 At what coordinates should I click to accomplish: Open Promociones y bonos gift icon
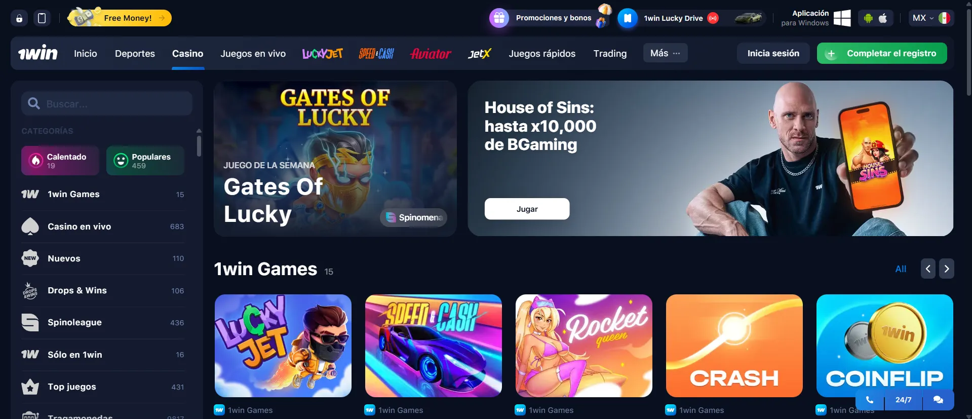(499, 18)
